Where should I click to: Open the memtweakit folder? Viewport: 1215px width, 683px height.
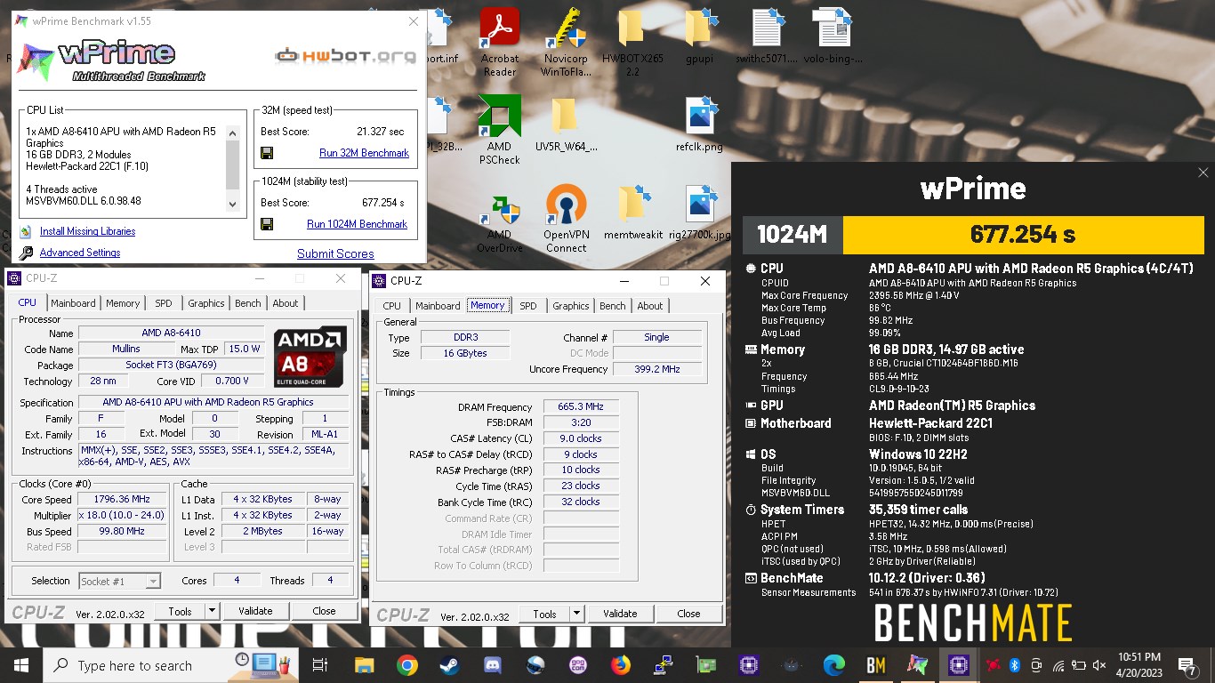[633, 213]
